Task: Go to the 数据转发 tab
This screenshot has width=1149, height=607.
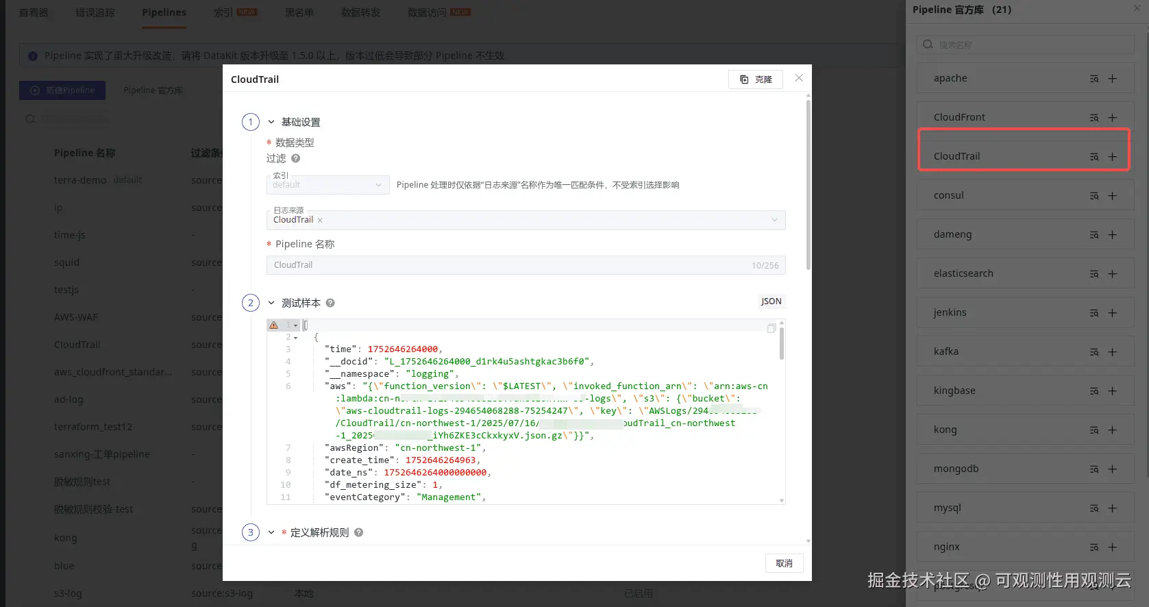Action: 361,12
